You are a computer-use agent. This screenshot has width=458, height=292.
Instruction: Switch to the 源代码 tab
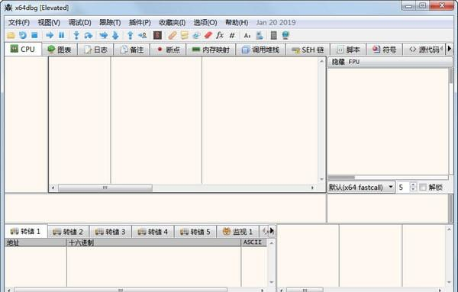click(424, 50)
